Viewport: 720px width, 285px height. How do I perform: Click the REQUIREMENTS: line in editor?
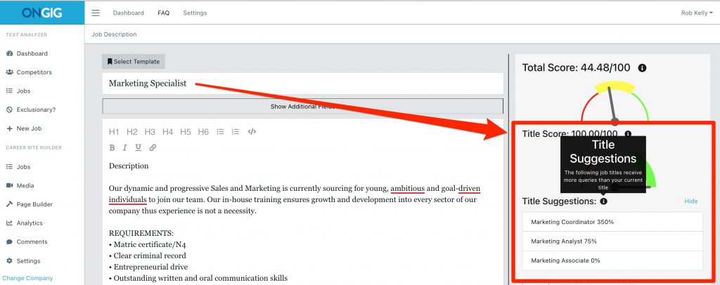point(141,234)
